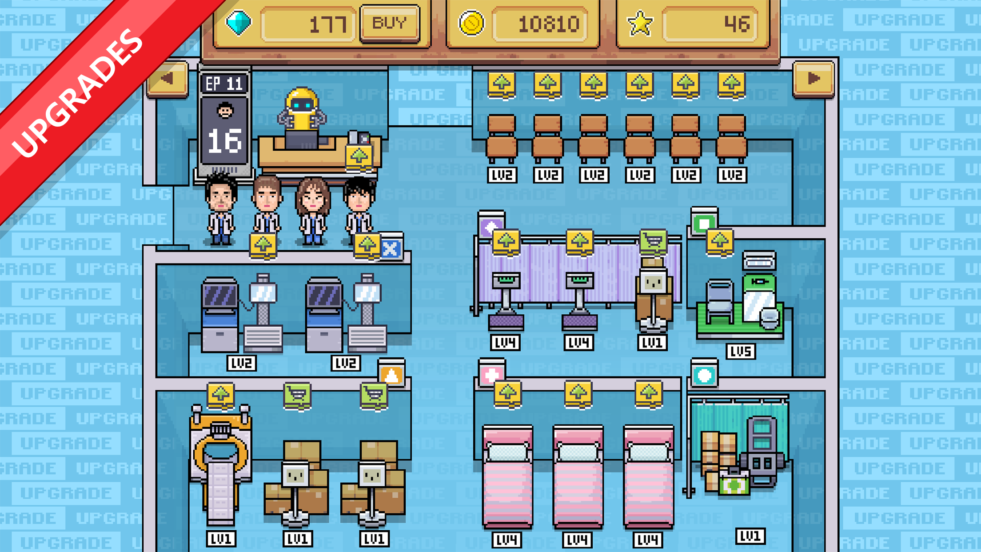This screenshot has height=552, width=981.
Task: Click the green square room sign
Action: coord(703,223)
